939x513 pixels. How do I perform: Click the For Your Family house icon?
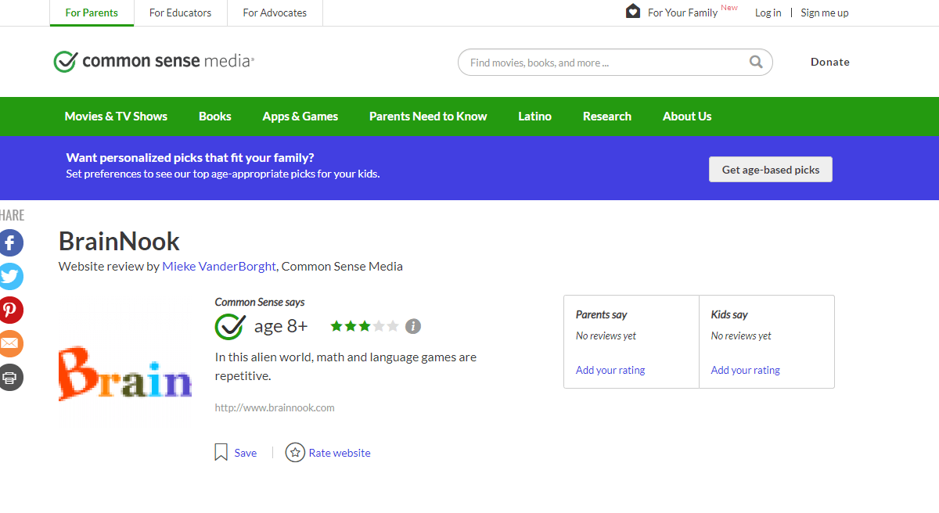pyautogui.click(x=633, y=12)
